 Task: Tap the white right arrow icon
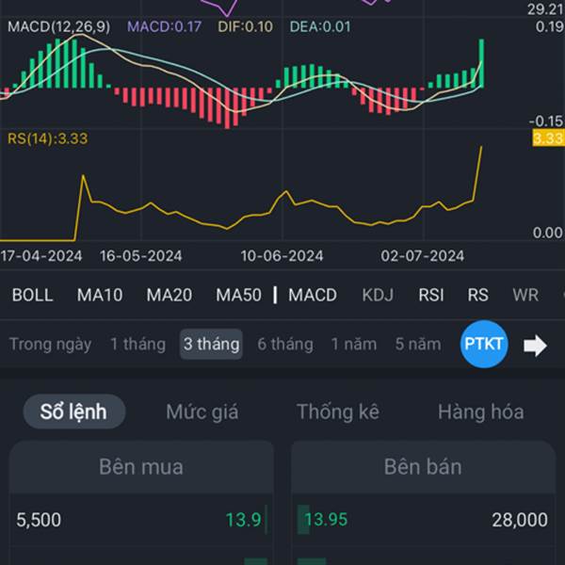coord(535,346)
